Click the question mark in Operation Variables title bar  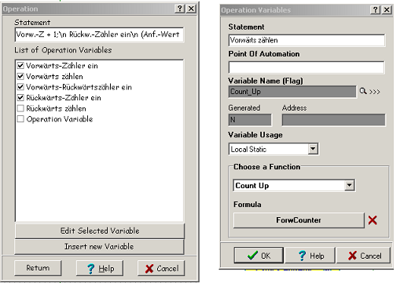coord(376,10)
